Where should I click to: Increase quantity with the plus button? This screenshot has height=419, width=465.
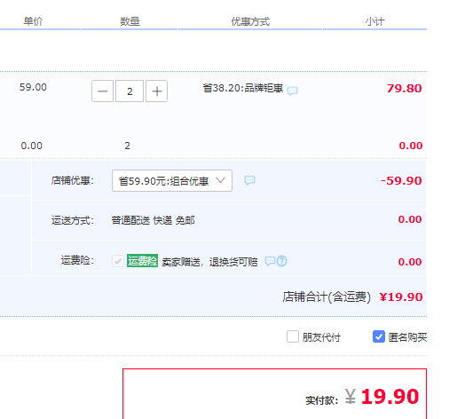point(156,91)
